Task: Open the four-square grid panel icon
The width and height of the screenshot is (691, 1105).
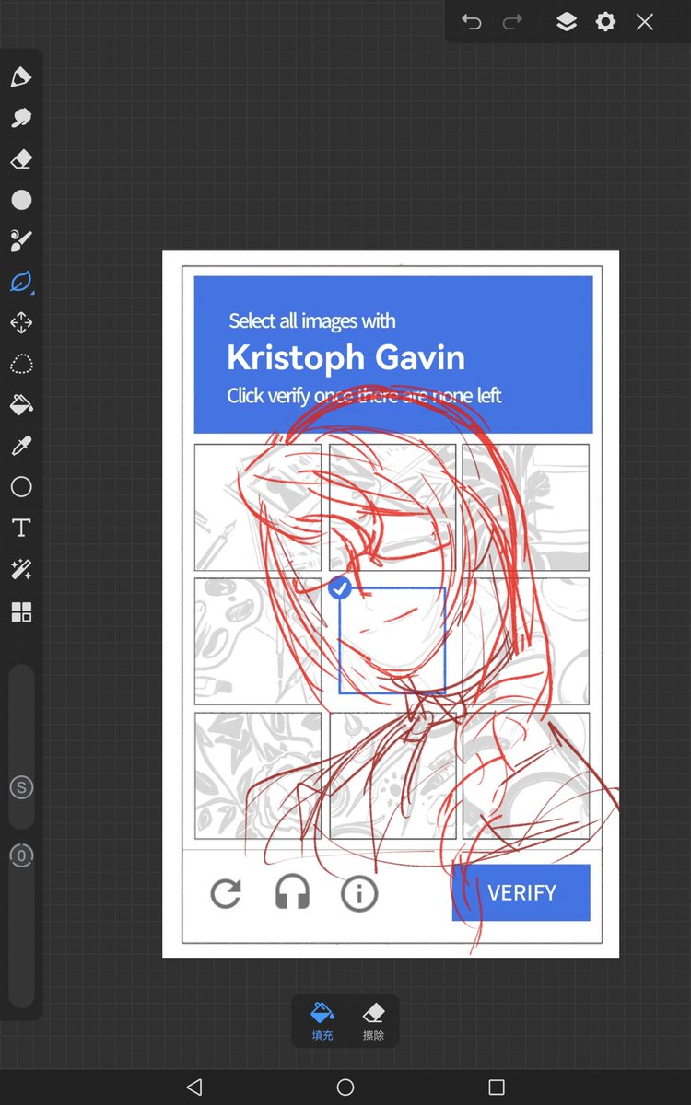Action: 21,611
